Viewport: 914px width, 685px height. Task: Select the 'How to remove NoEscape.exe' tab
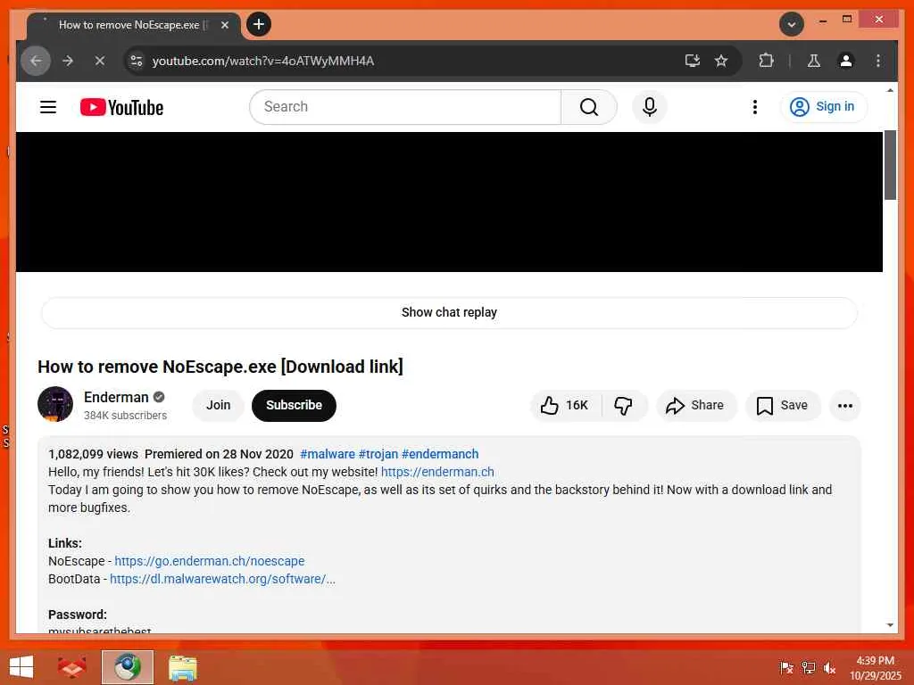tap(134, 25)
